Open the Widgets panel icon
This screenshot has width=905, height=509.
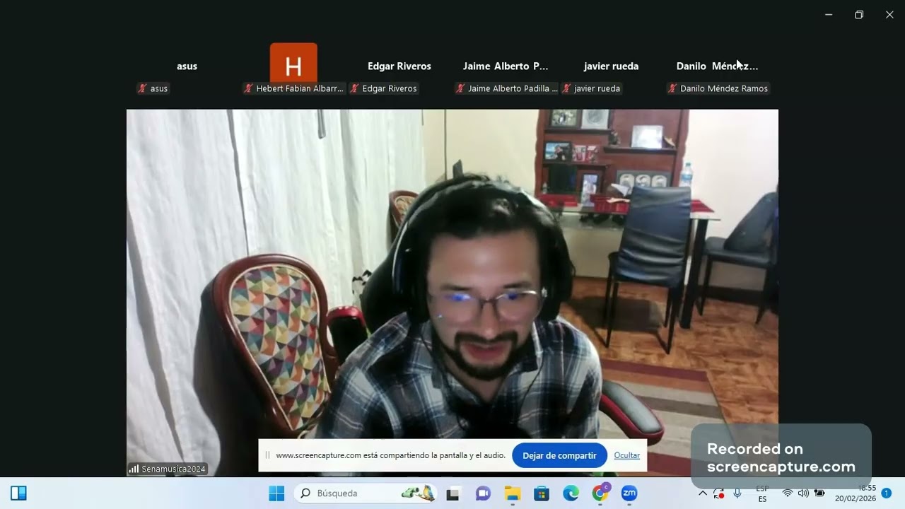18,493
